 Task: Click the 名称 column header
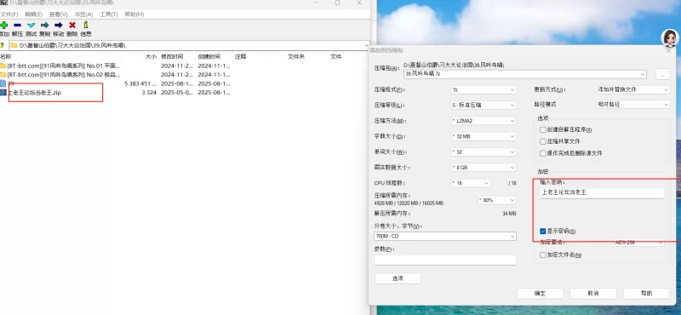[6, 56]
